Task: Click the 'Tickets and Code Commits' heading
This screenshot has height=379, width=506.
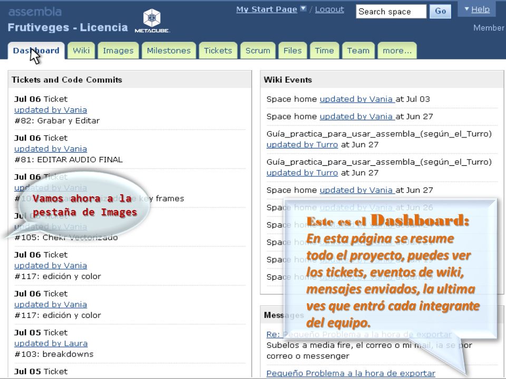Action: (67, 80)
